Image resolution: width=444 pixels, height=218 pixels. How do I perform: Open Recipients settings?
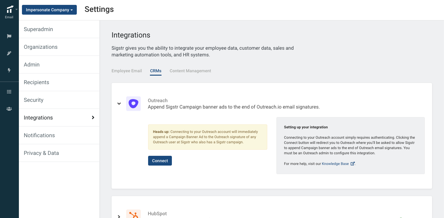59,82
